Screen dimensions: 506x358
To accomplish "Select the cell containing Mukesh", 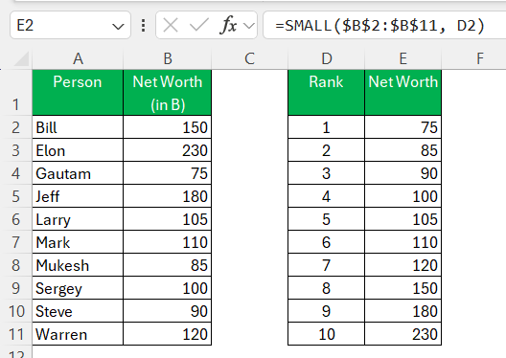I will 78,265.
